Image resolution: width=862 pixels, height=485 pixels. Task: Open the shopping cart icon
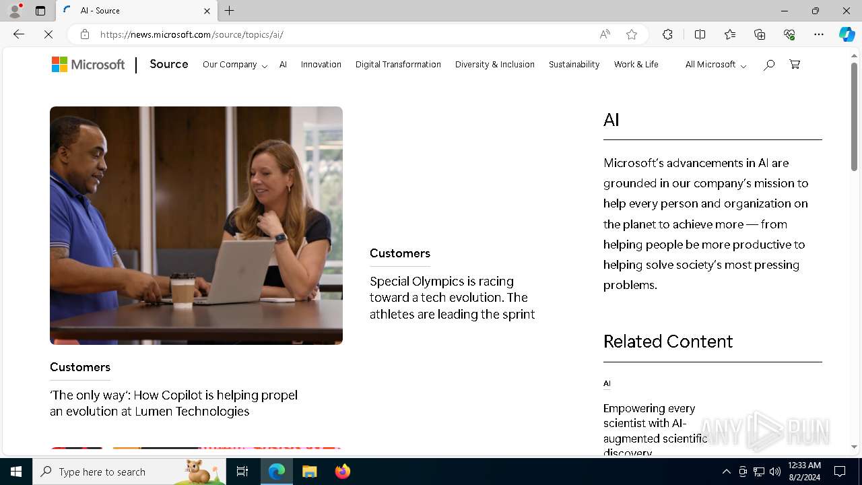click(x=795, y=65)
